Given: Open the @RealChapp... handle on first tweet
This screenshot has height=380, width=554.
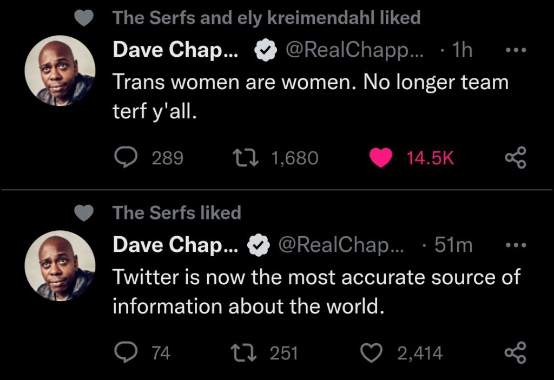Looking at the screenshot, I should pos(355,50).
